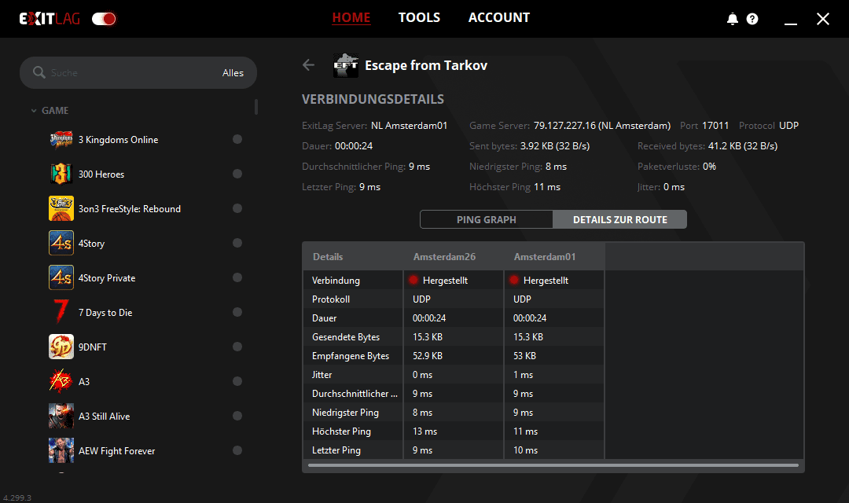This screenshot has height=503, width=849.
Task: Toggle the ExitLag main power switch
Action: point(104,19)
